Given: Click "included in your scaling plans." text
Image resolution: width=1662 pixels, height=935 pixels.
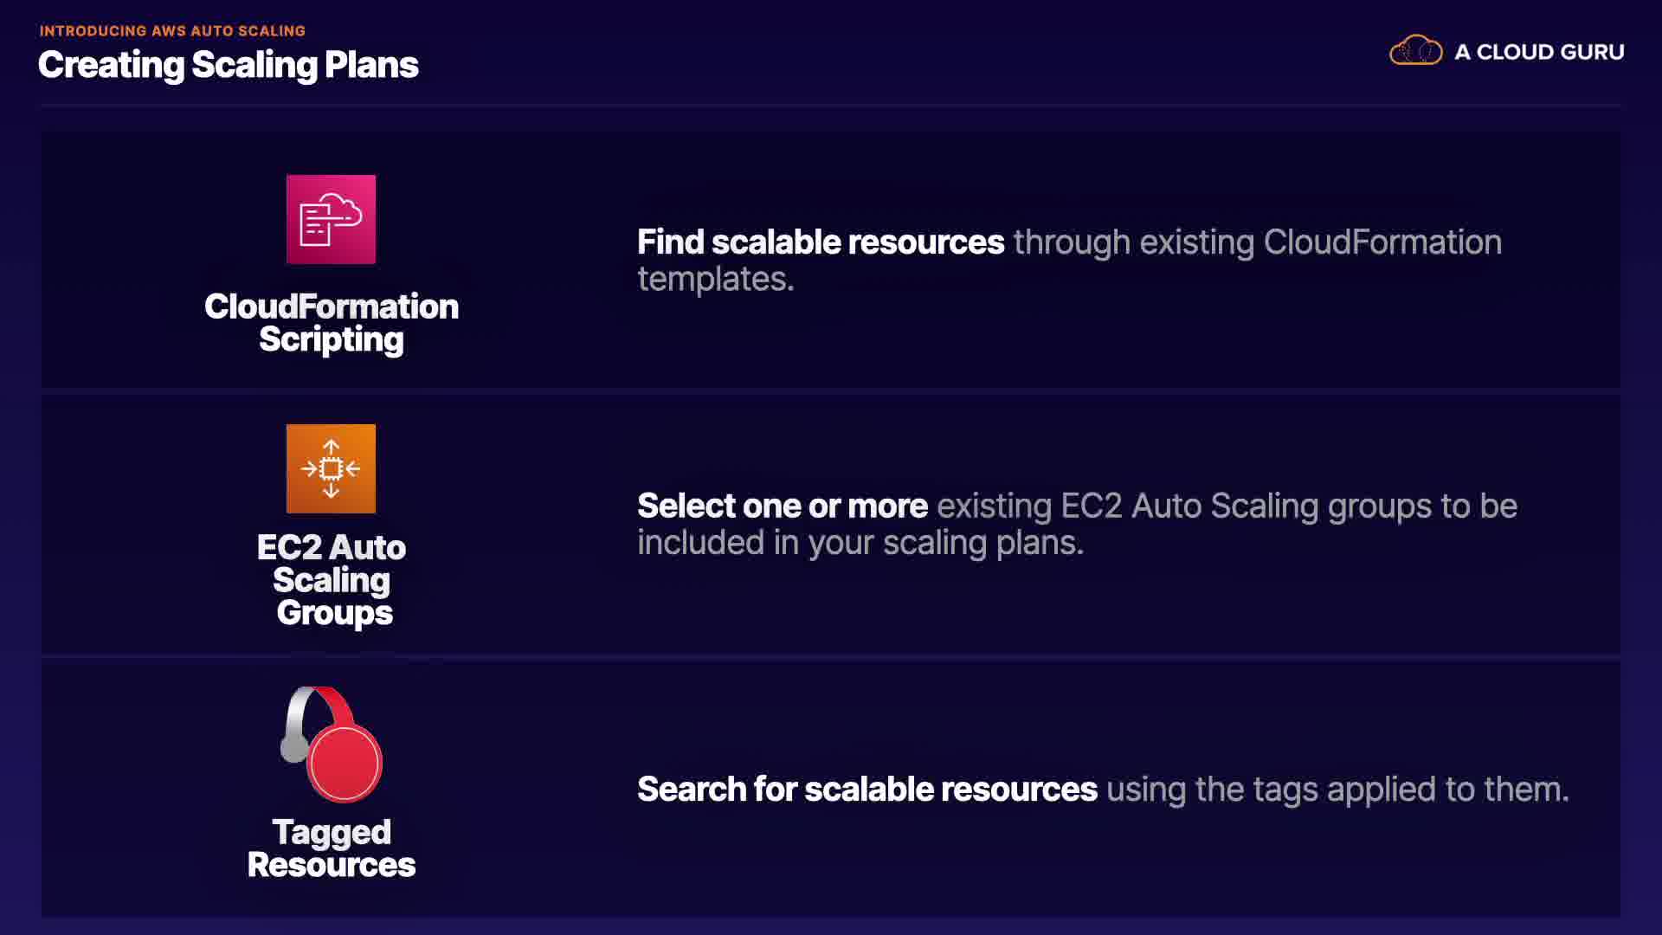Looking at the screenshot, I should 860,543.
